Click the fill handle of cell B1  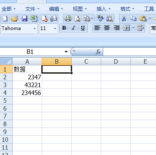(71, 73)
